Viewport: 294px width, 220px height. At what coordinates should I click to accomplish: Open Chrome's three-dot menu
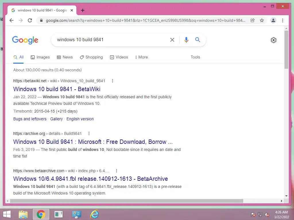[283, 20]
